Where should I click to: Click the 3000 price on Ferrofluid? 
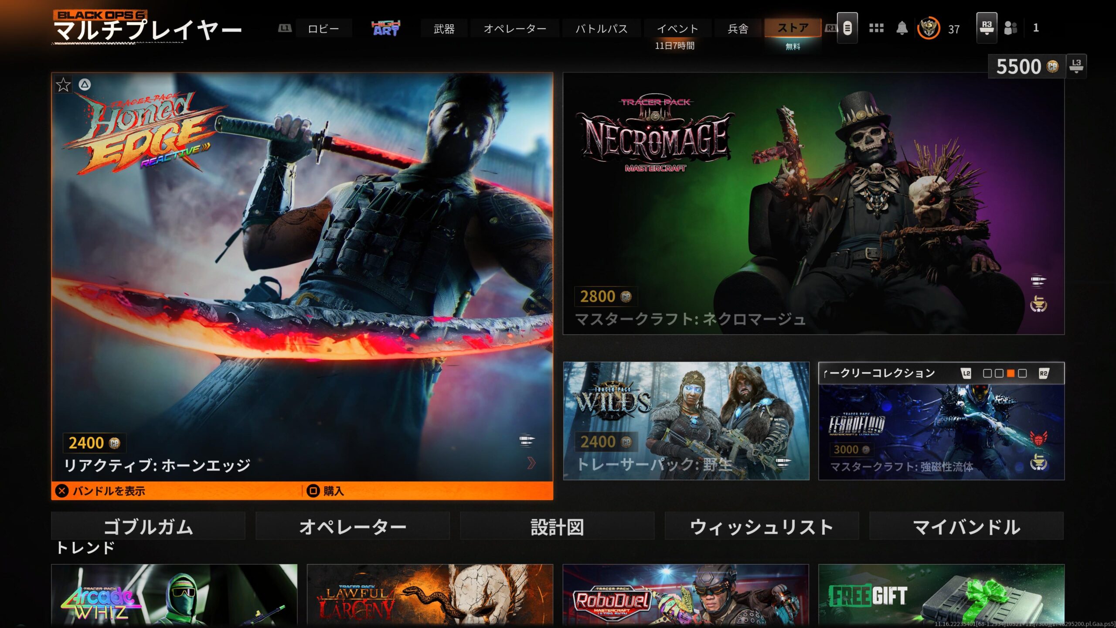852,449
